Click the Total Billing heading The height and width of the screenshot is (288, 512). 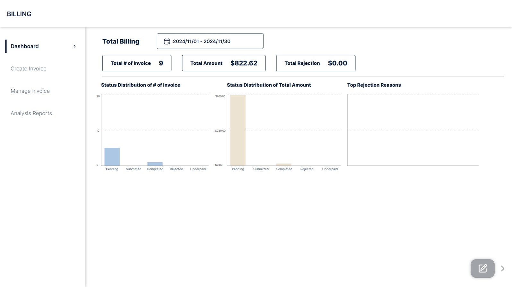[121, 41]
